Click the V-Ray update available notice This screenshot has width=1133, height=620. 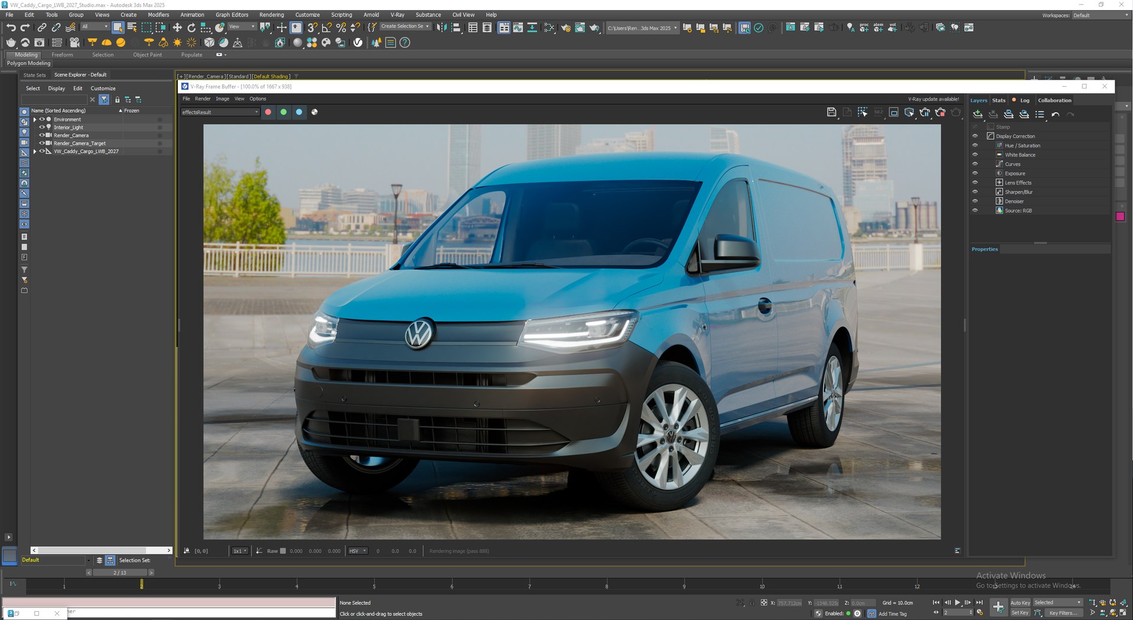[x=933, y=99]
